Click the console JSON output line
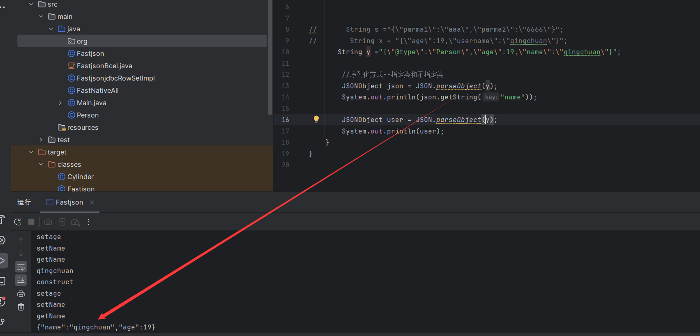 point(96,327)
